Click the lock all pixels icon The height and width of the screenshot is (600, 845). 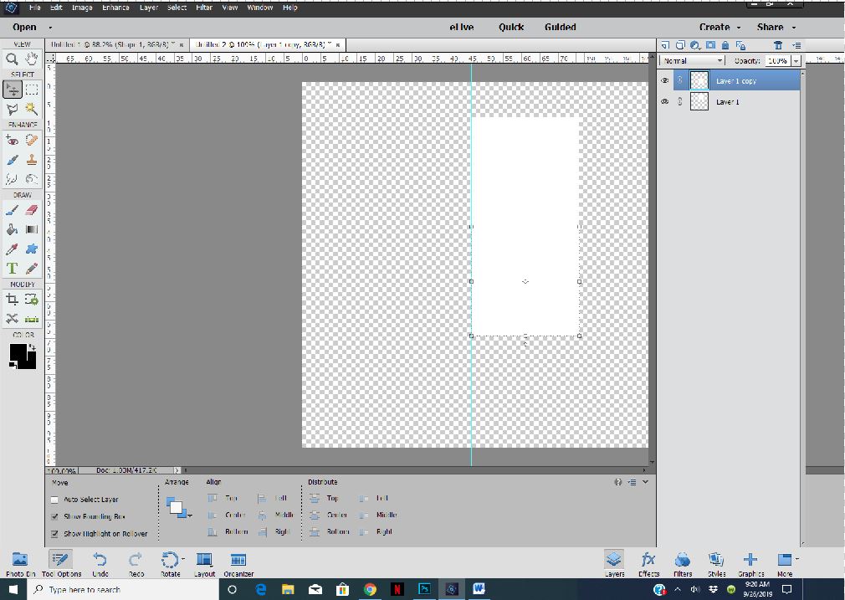pos(725,45)
